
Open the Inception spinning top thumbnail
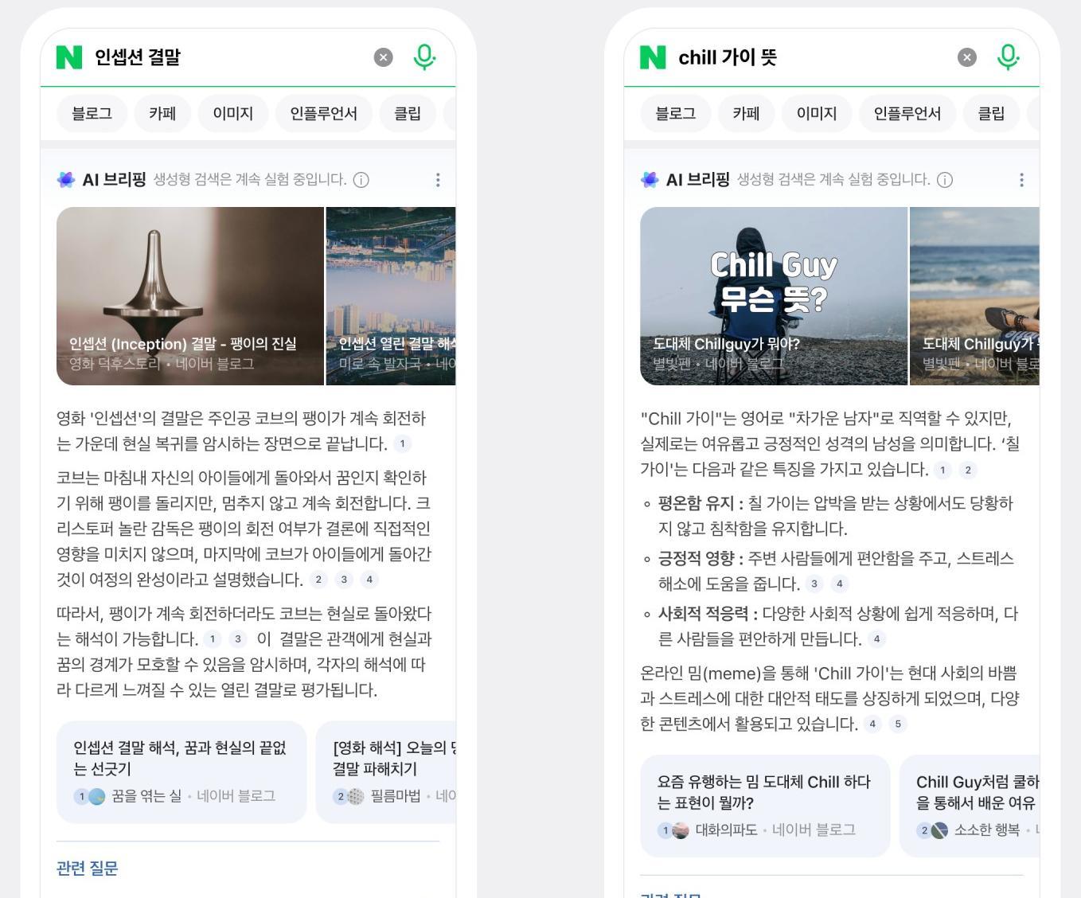tap(190, 296)
